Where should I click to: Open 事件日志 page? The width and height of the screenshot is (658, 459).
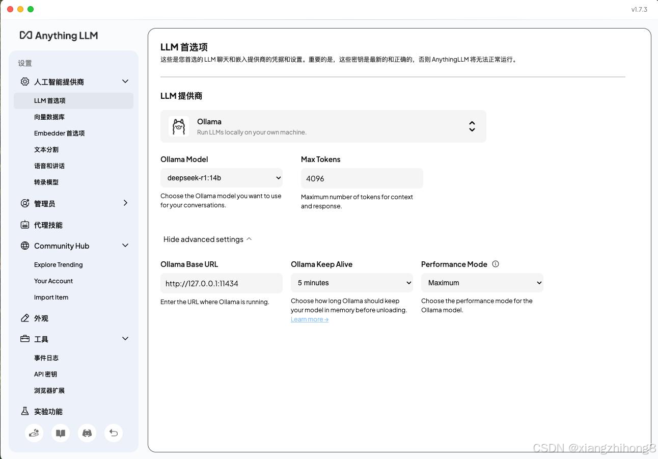(x=46, y=358)
